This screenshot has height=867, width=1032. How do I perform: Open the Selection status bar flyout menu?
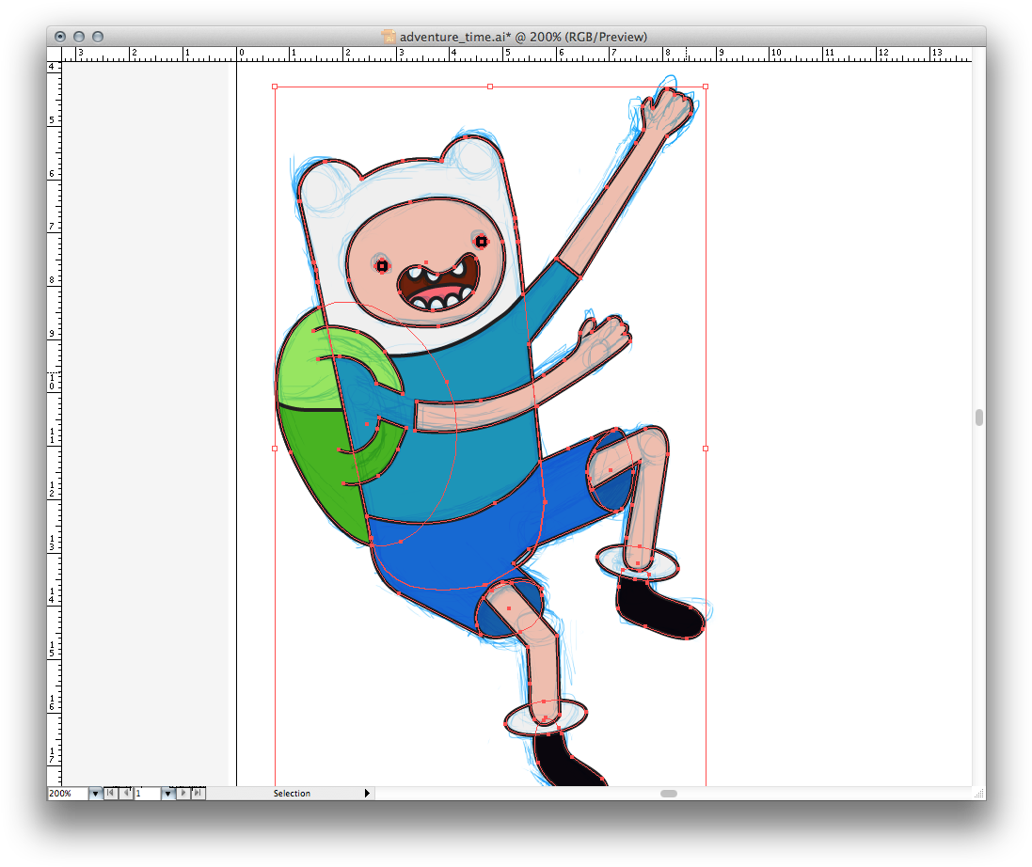coord(367,793)
